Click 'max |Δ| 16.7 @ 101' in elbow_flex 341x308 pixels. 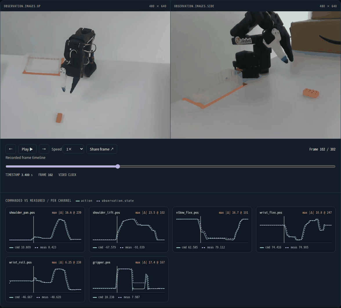(x=234, y=212)
